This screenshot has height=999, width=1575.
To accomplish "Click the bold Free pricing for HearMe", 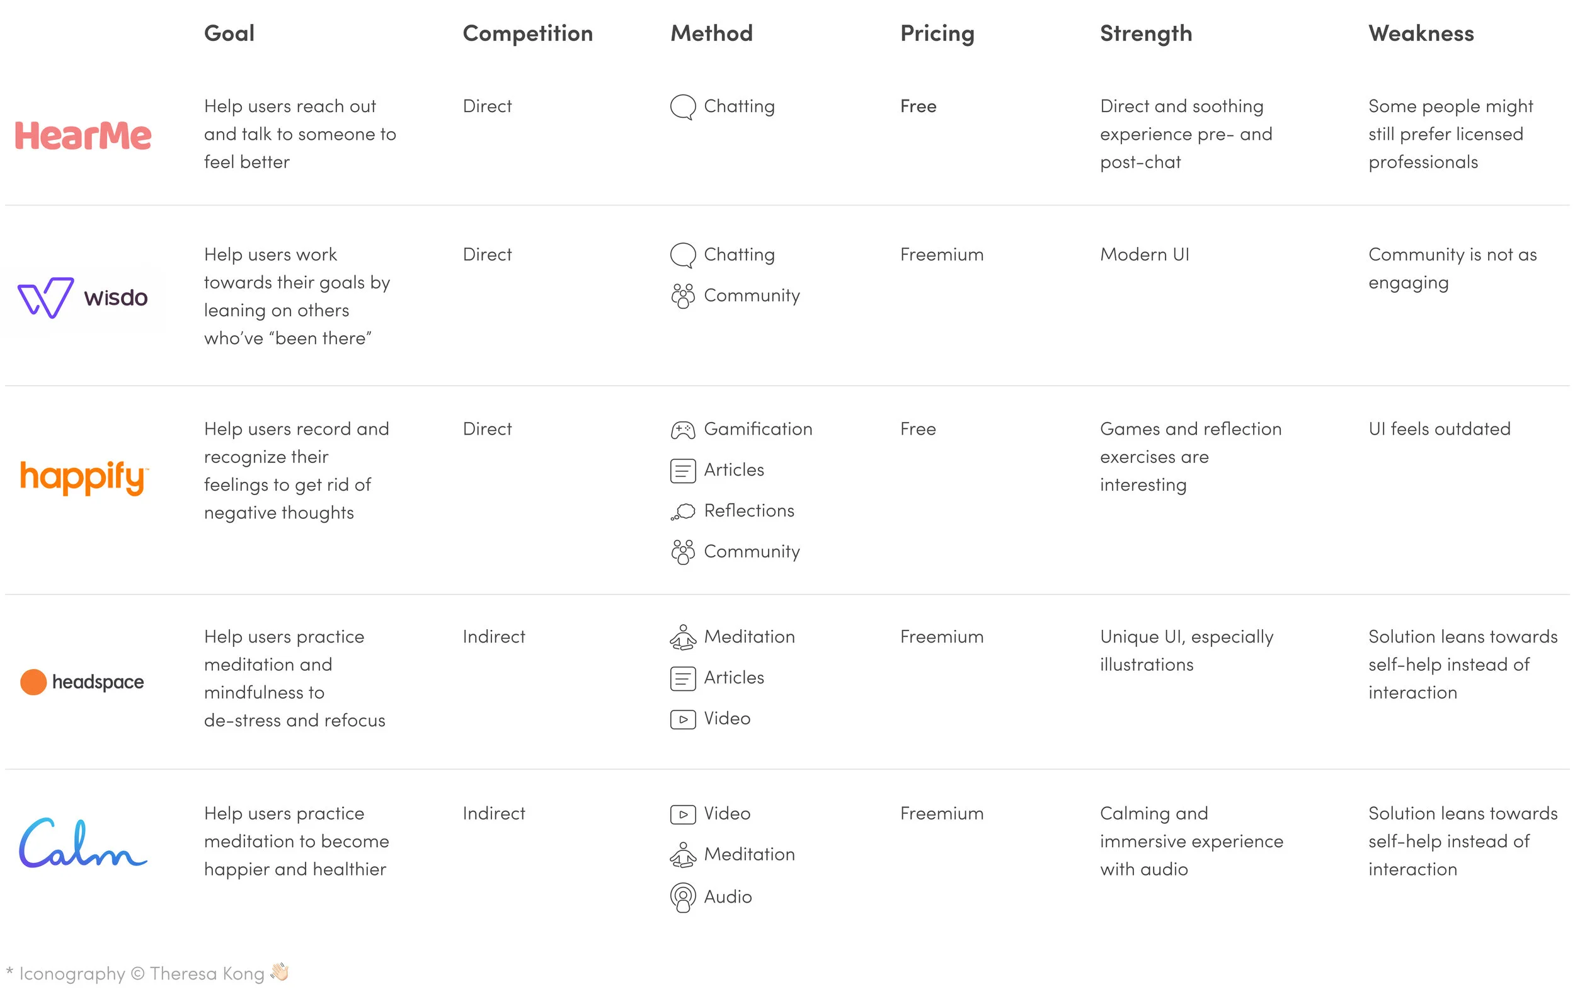I will pos(919,106).
